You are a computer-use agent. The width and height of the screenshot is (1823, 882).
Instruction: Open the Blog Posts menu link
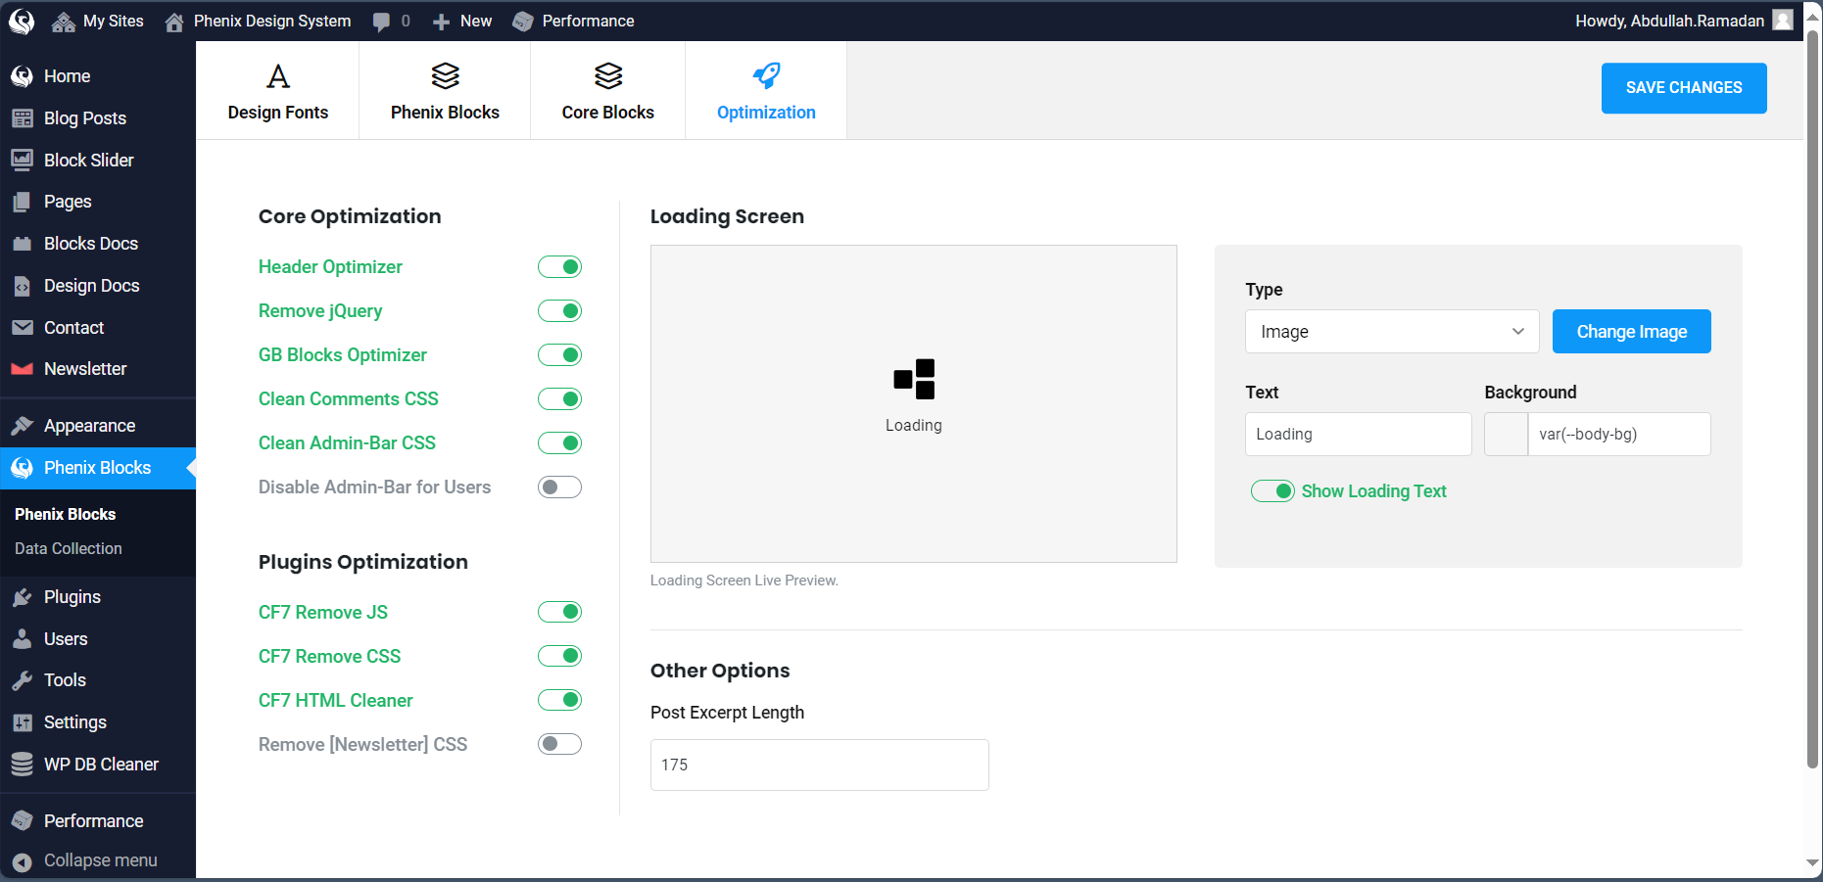[85, 118]
